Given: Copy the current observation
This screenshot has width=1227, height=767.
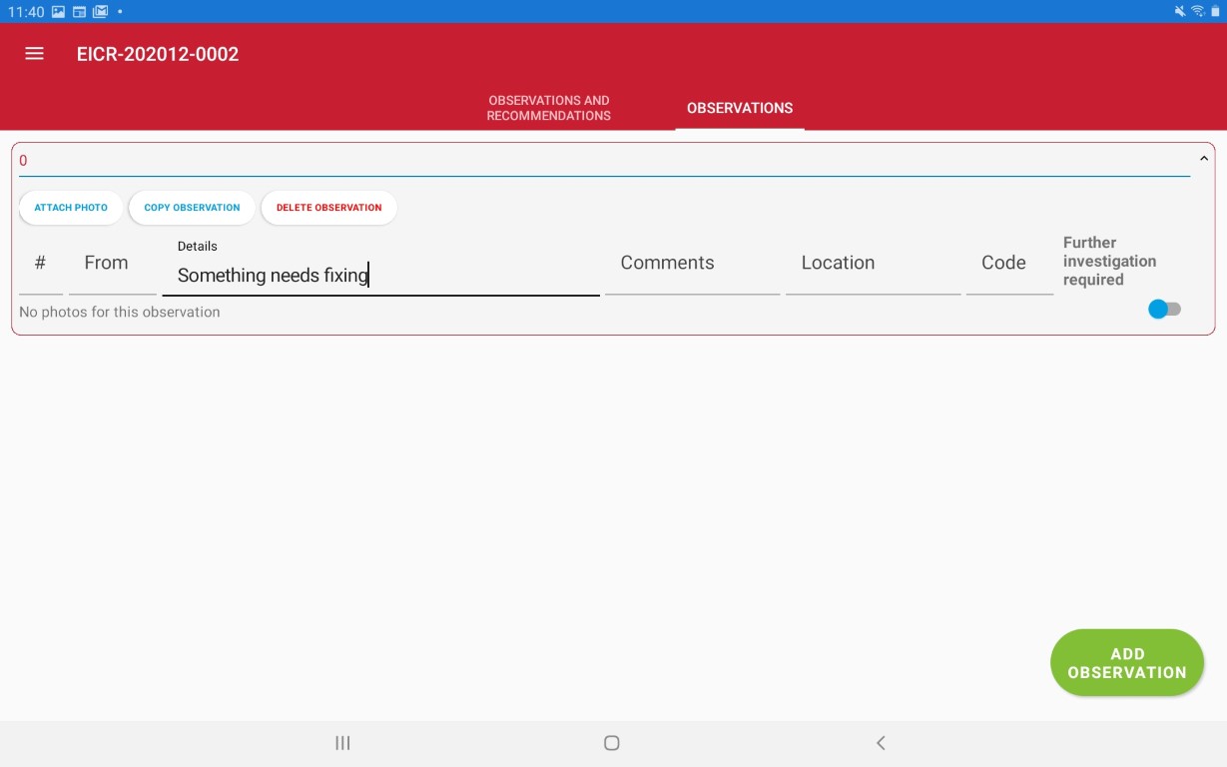Looking at the screenshot, I should 192,207.
